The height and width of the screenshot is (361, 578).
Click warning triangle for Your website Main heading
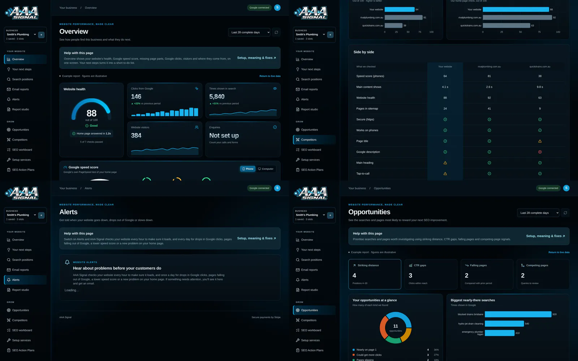tap(445, 163)
